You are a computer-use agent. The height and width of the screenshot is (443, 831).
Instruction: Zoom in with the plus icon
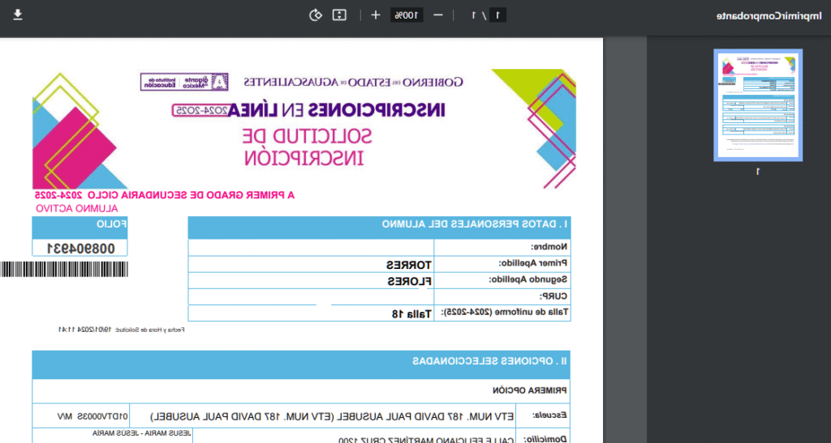pos(375,15)
